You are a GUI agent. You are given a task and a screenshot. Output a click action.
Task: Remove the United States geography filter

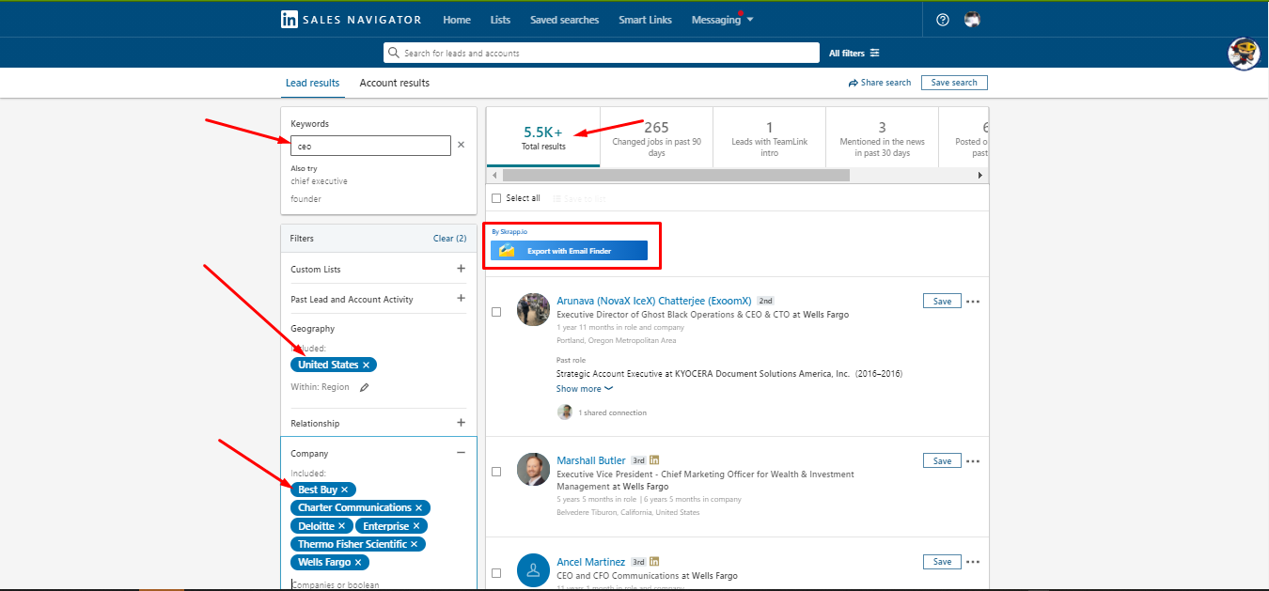pos(367,365)
